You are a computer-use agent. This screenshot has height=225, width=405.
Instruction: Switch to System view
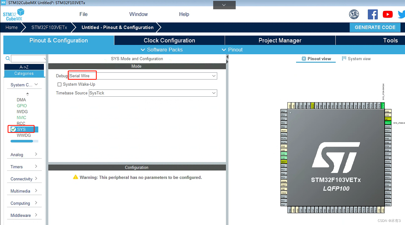click(x=356, y=59)
